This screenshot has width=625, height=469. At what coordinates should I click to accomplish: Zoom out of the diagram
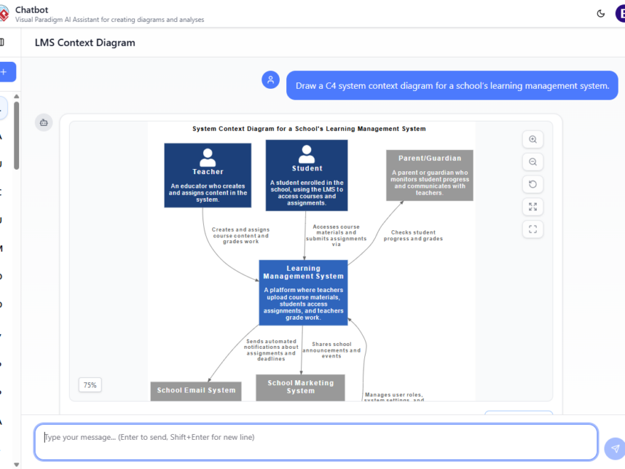(x=533, y=161)
